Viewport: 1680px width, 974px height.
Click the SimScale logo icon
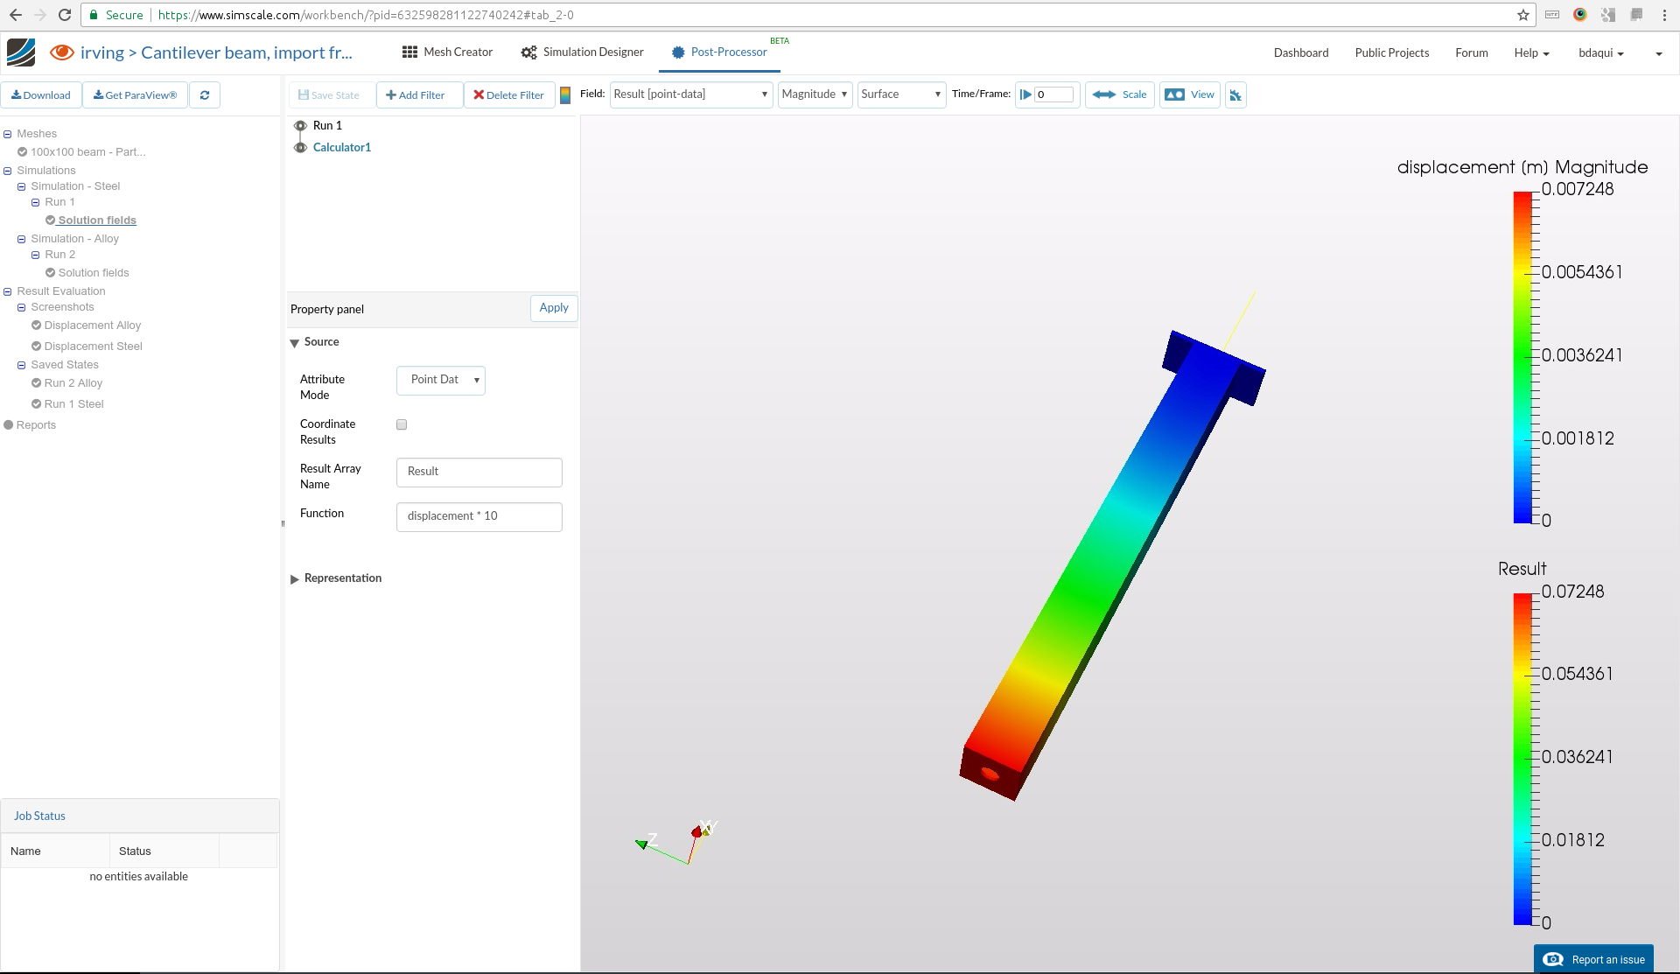coord(21,53)
